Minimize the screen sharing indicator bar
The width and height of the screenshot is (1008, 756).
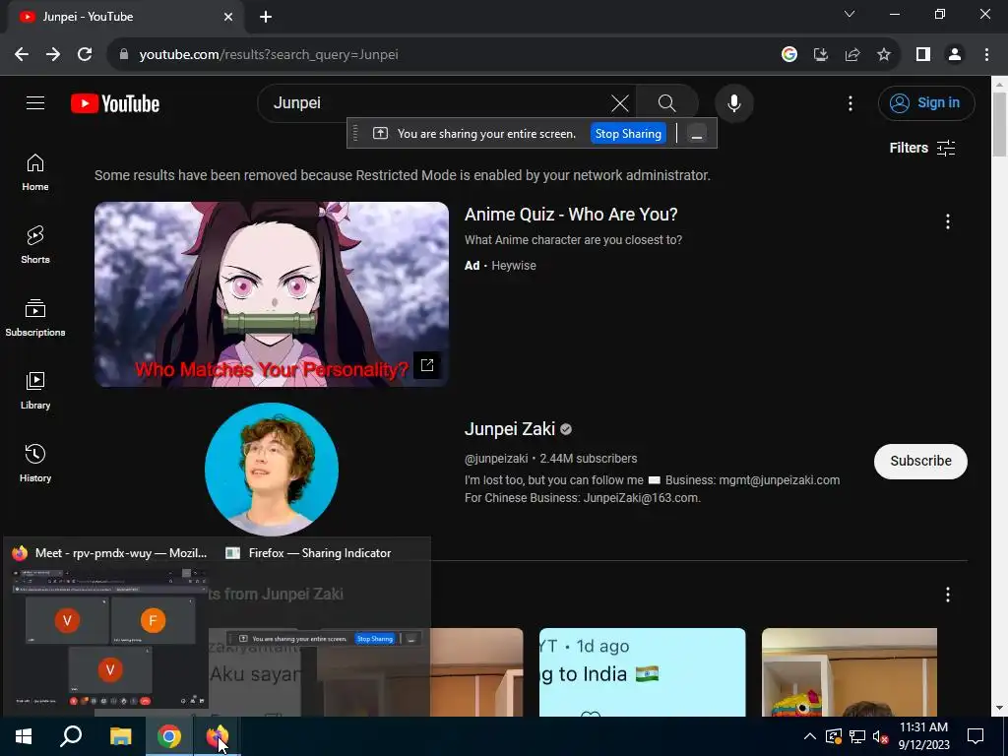click(696, 134)
